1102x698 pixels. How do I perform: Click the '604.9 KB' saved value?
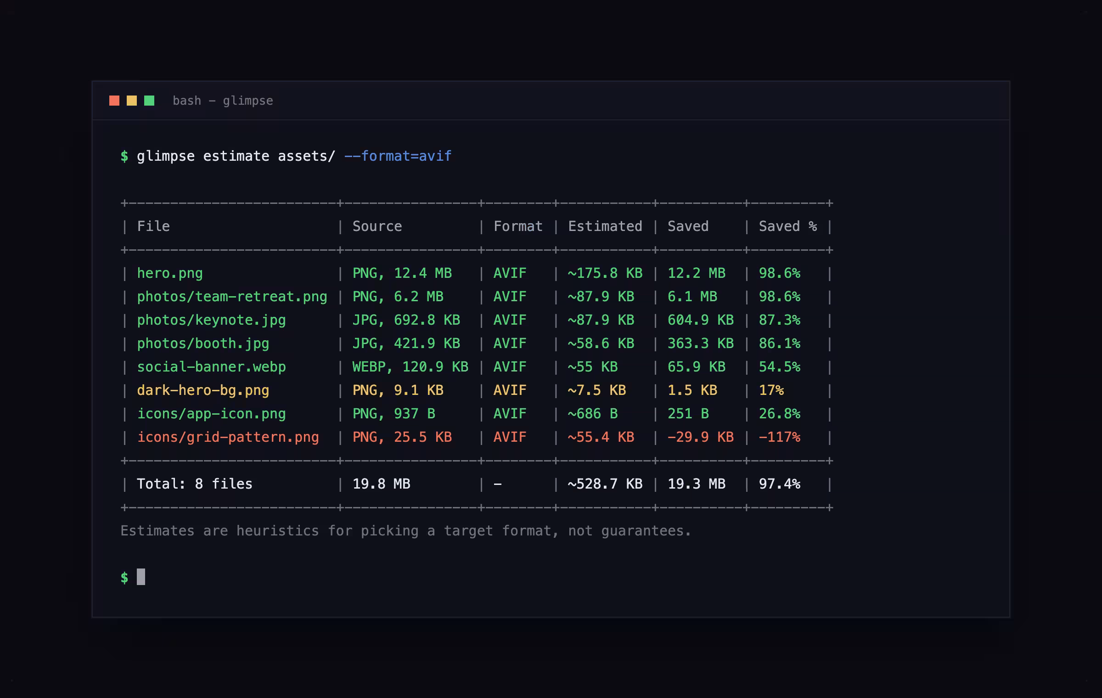pos(701,320)
